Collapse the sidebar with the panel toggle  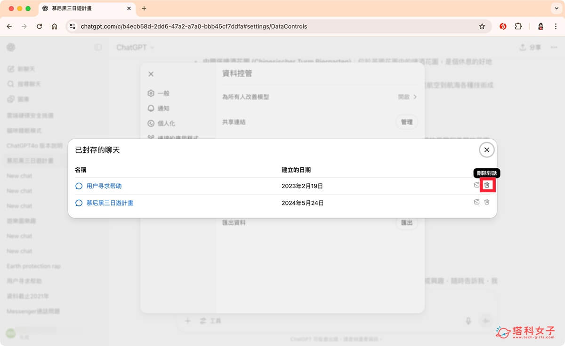pyautogui.click(x=98, y=47)
